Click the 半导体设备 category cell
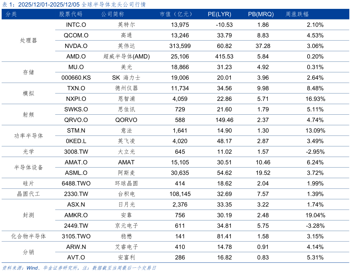 28,168
